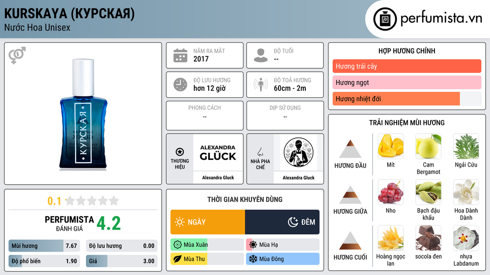Click the Hương trái cây accord bar

click(x=407, y=66)
